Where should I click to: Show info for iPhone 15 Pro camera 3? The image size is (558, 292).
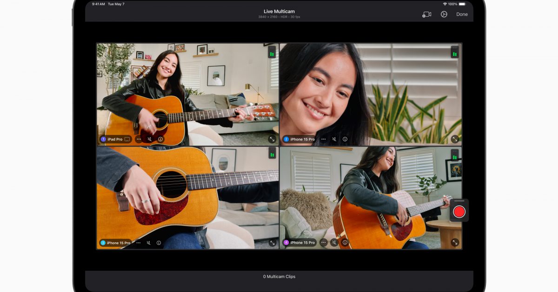pos(159,243)
